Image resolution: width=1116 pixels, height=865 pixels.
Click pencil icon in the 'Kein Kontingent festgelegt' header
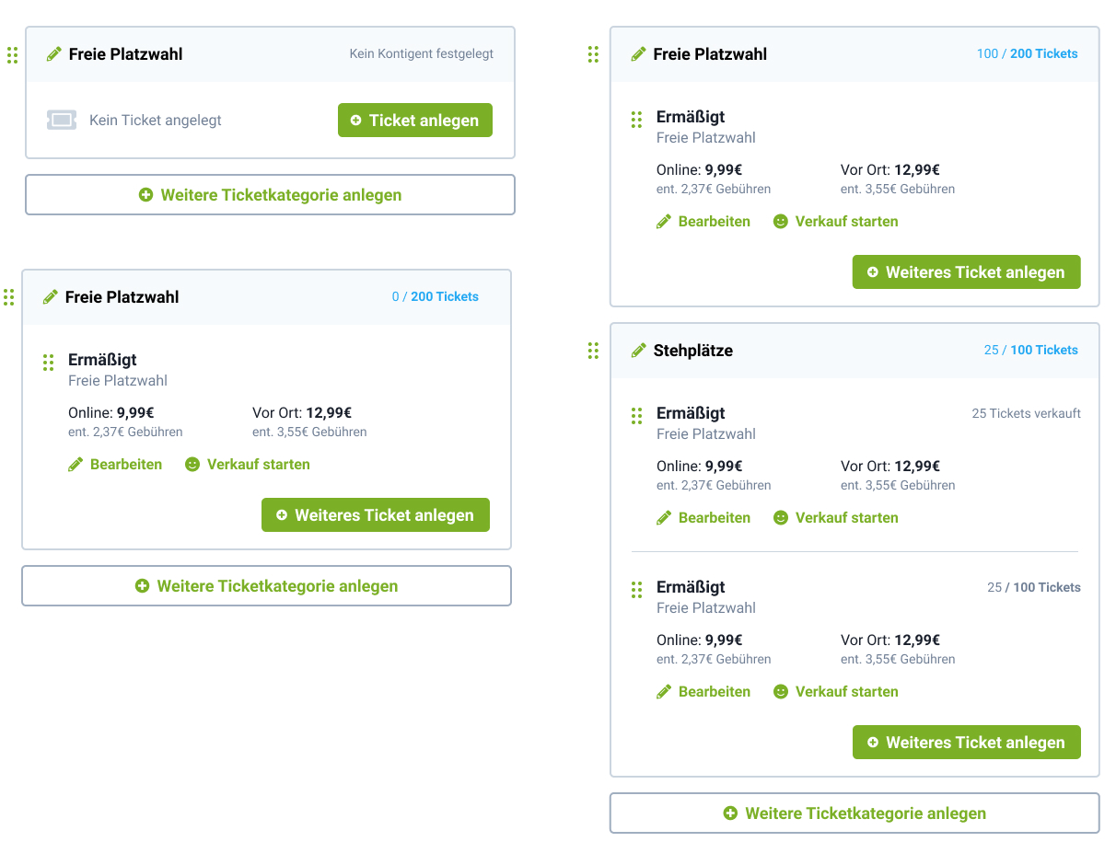coord(53,54)
